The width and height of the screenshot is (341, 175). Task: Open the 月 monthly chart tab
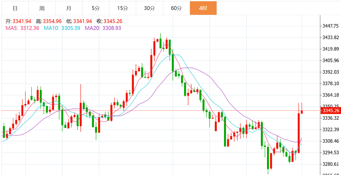click(69, 8)
